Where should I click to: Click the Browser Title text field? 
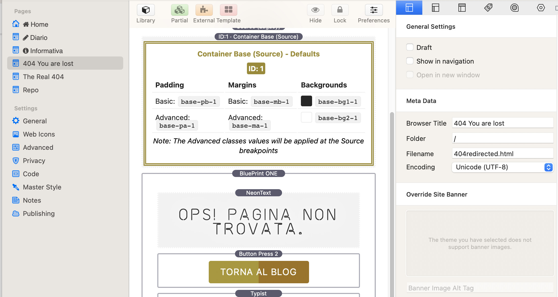point(502,123)
